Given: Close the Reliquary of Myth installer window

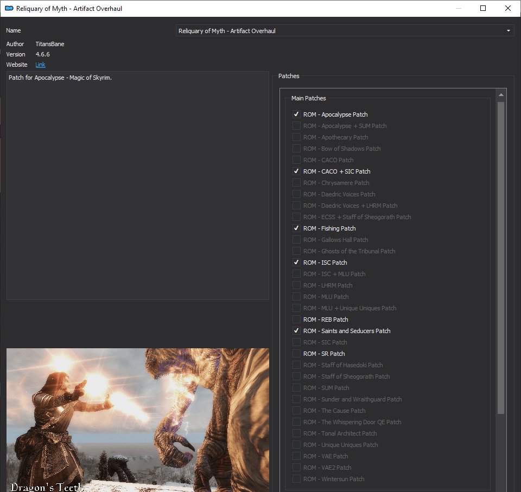Looking at the screenshot, I should 508,8.
